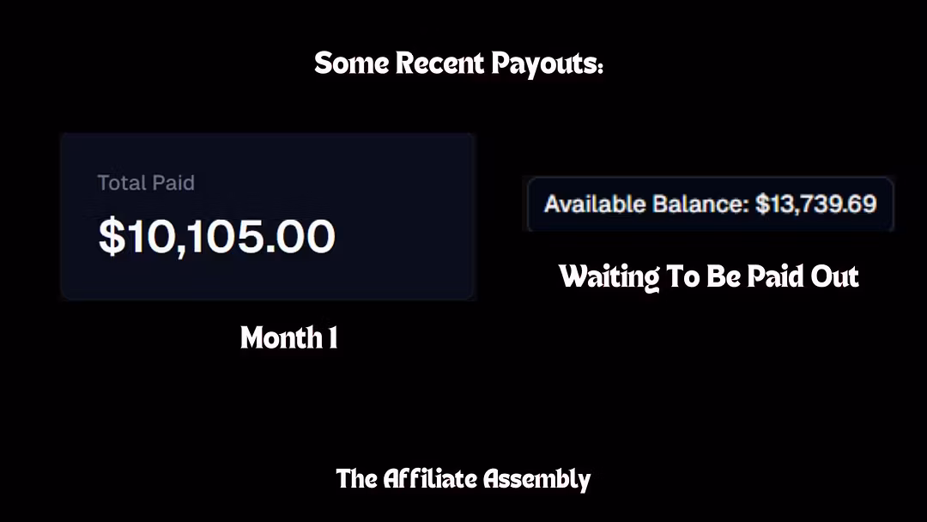Open The Affiliate Assembly title text
Screen dimensions: 927x522
point(463,479)
